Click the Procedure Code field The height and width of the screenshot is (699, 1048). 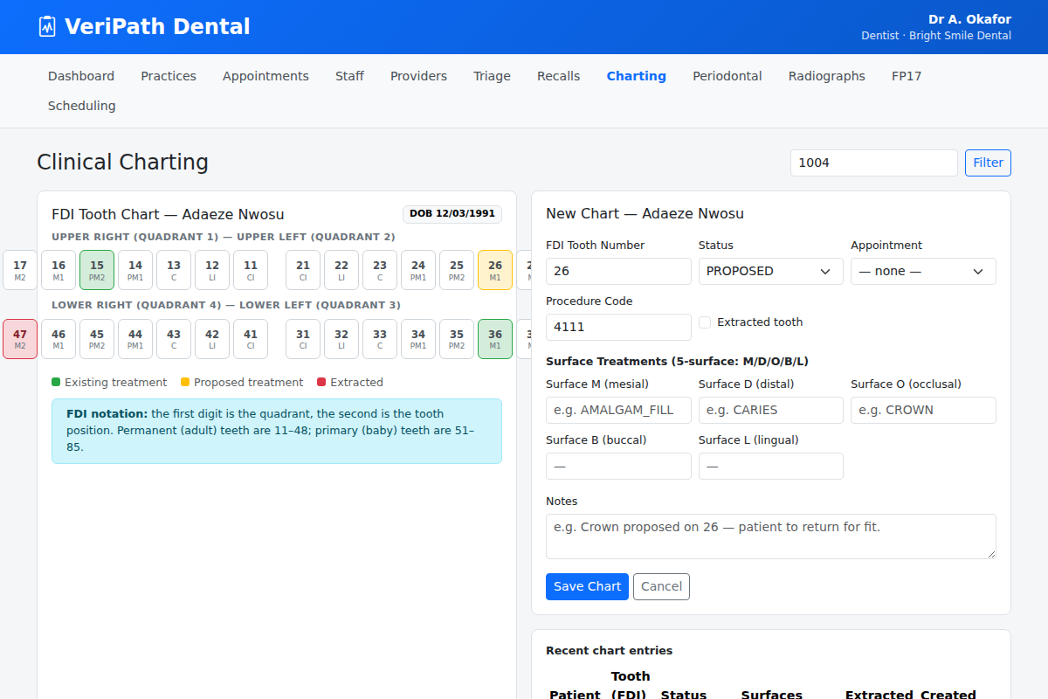[618, 327]
